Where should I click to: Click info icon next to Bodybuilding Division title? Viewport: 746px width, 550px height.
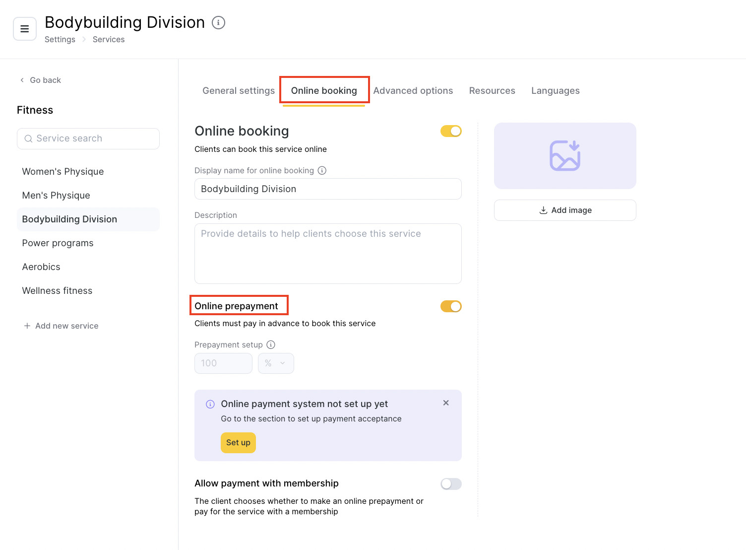coord(218,23)
